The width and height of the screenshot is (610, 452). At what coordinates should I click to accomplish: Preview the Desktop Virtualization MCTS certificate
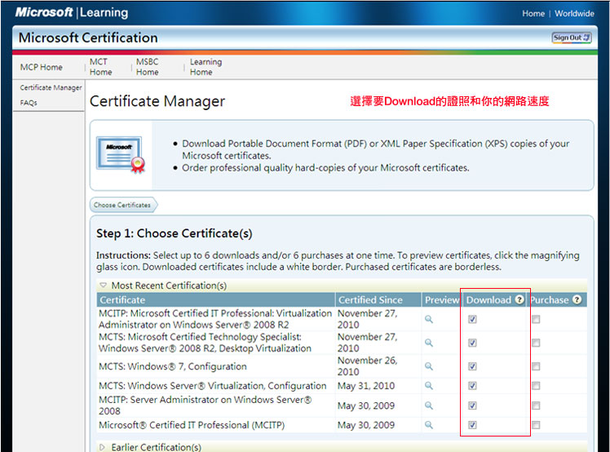(429, 343)
